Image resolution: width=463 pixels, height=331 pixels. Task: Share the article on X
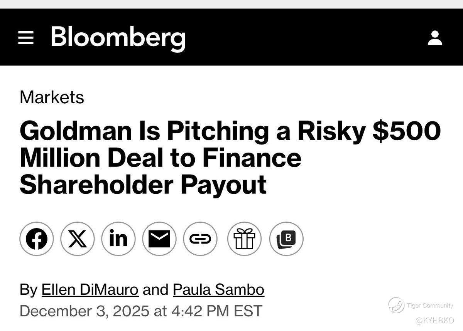(x=77, y=239)
